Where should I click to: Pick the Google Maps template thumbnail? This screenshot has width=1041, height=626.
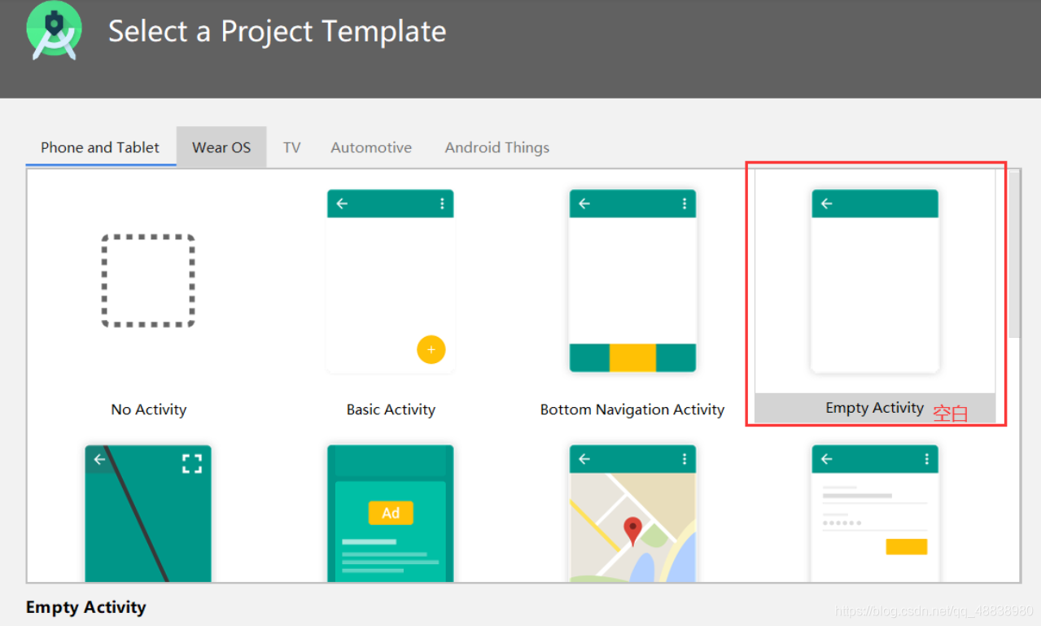click(632, 513)
